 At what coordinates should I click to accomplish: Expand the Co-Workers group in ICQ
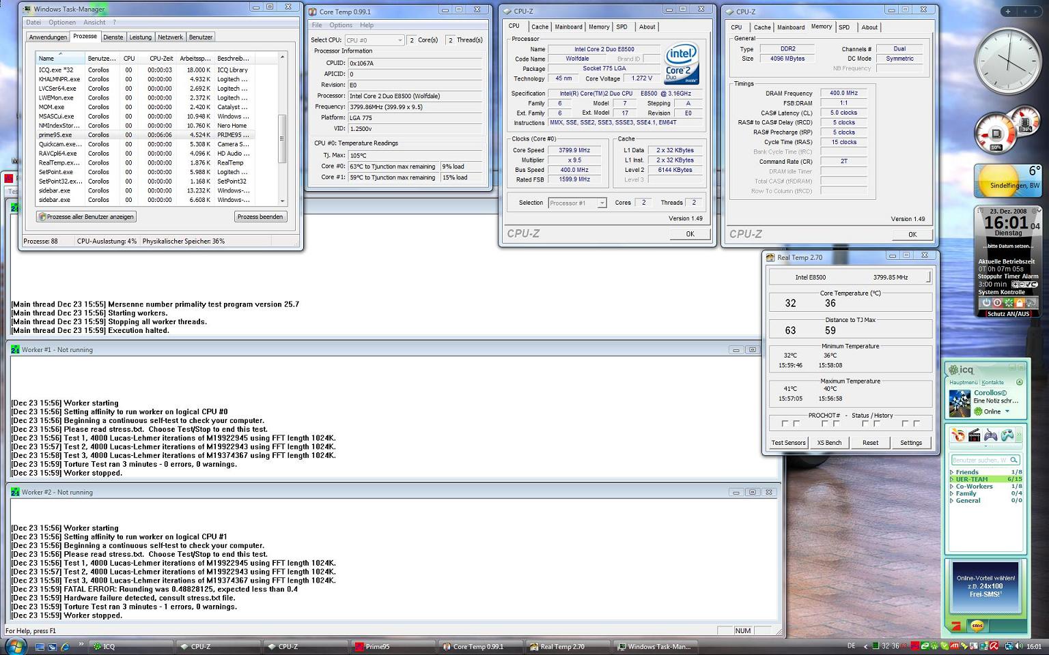[x=952, y=486]
